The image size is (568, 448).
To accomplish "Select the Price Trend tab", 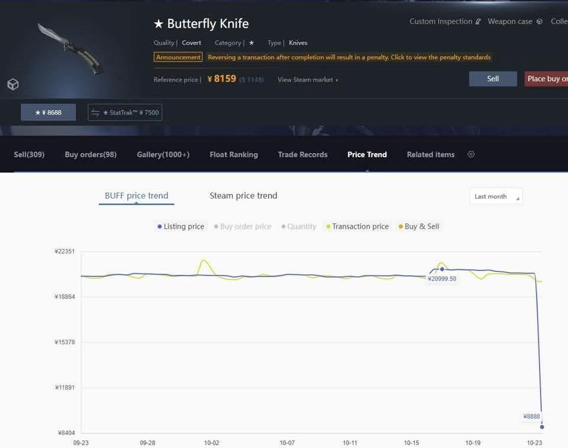I will (x=367, y=154).
